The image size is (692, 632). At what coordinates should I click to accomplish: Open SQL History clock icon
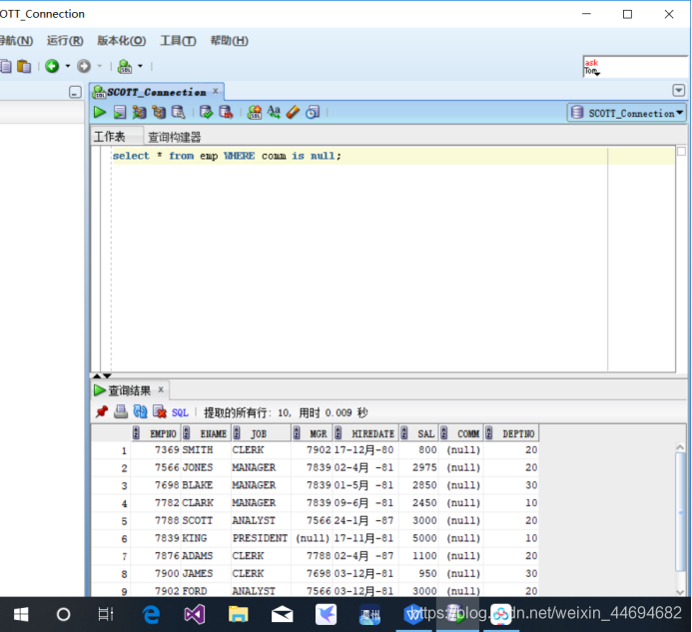[313, 112]
